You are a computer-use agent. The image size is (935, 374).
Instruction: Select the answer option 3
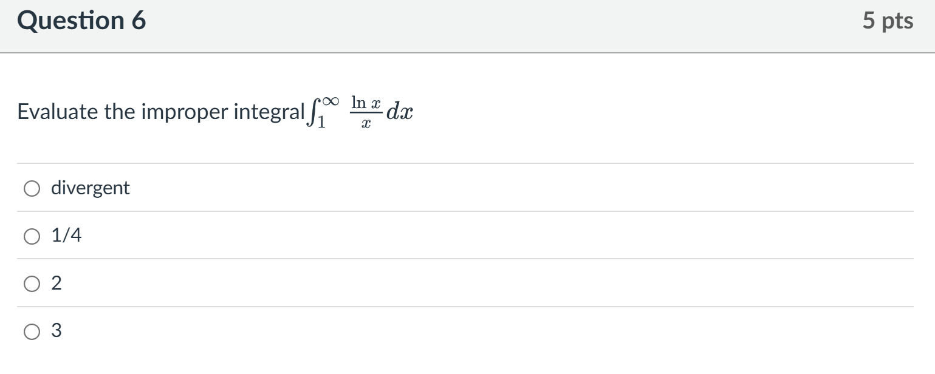click(x=31, y=331)
